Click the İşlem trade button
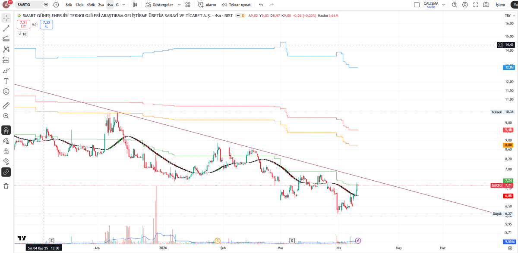 [500, 5]
